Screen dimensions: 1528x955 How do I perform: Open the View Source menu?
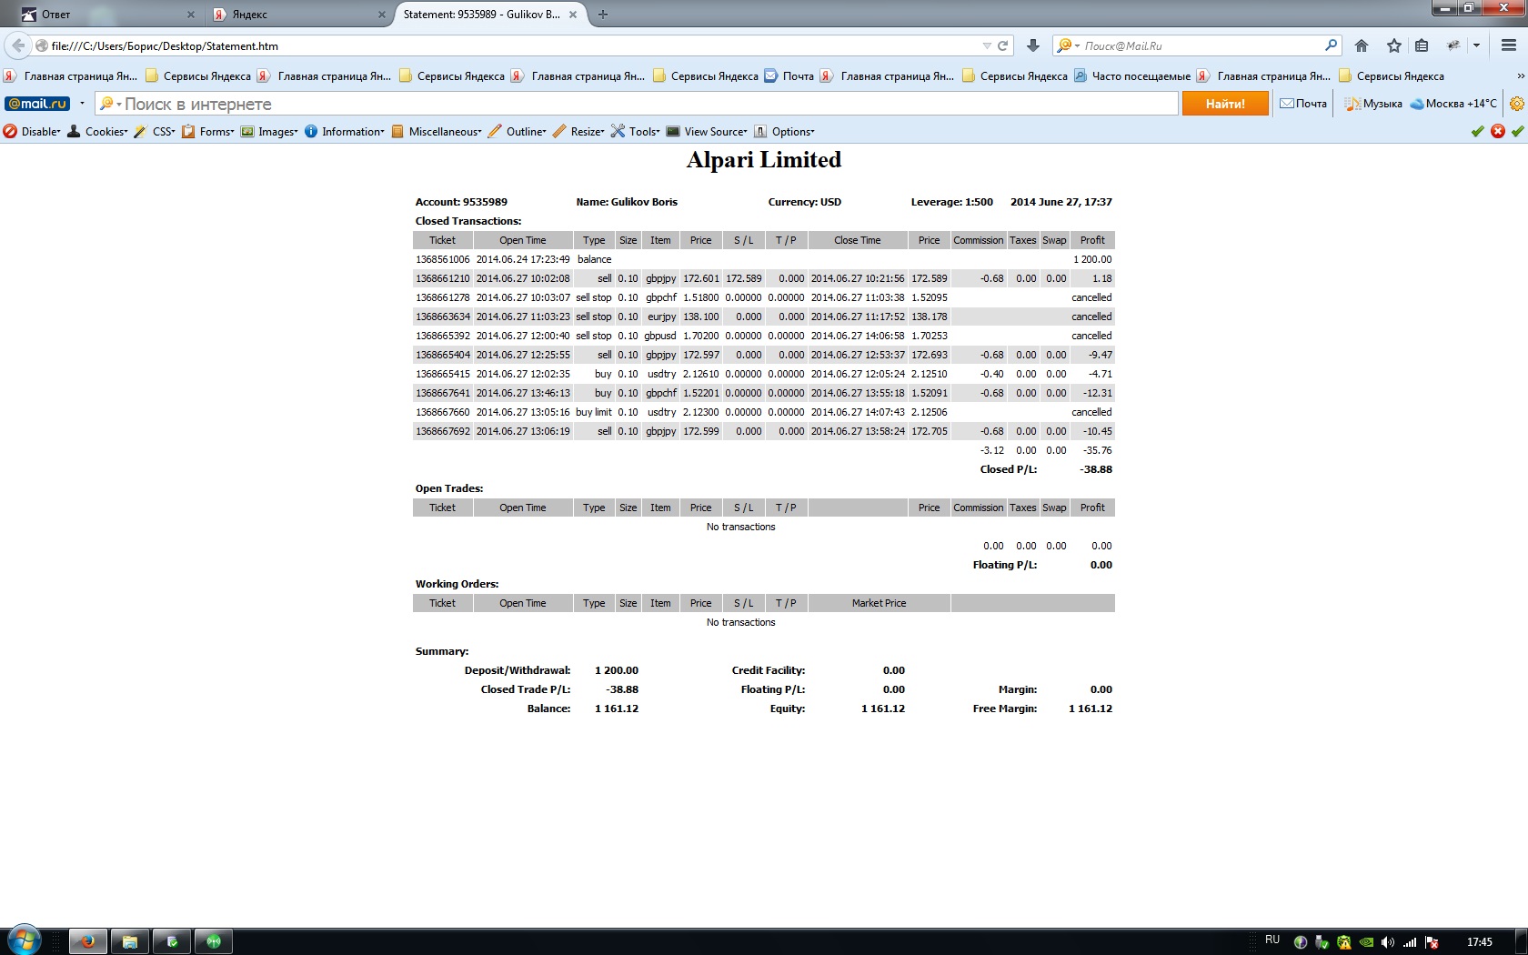point(707,132)
